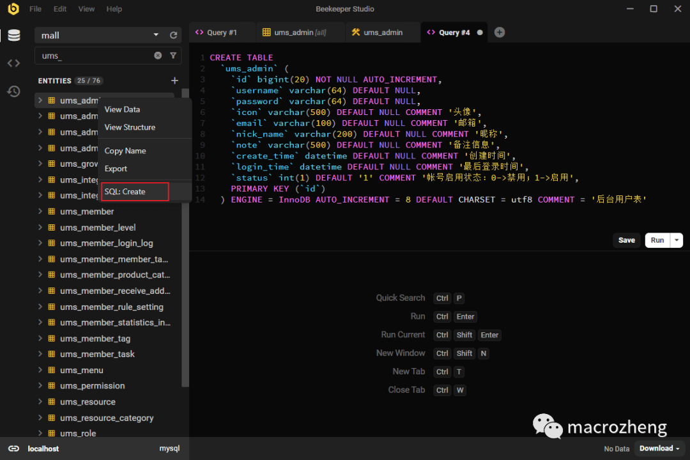Open the saved queries code icon
Screen dimensions: 690x460
13,63
